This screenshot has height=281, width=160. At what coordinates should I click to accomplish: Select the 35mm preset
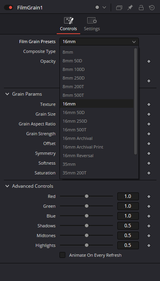pyautogui.click(x=97, y=164)
